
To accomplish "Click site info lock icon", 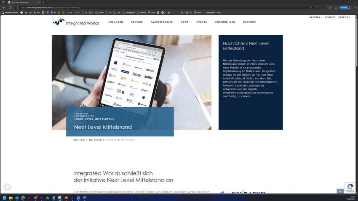I will pos(18,8).
